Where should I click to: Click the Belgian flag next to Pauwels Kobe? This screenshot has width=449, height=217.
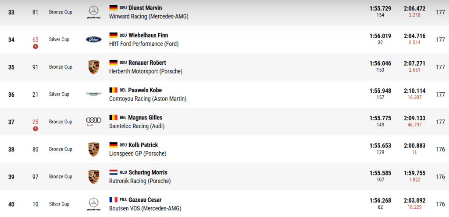(x=113, y=90)
